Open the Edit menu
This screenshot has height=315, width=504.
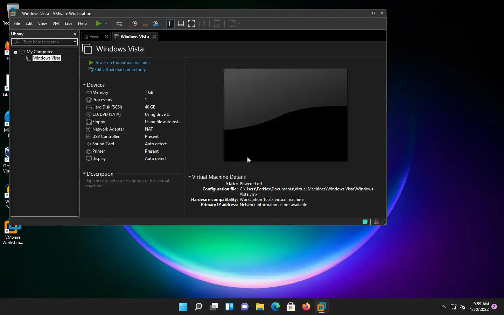29,23
